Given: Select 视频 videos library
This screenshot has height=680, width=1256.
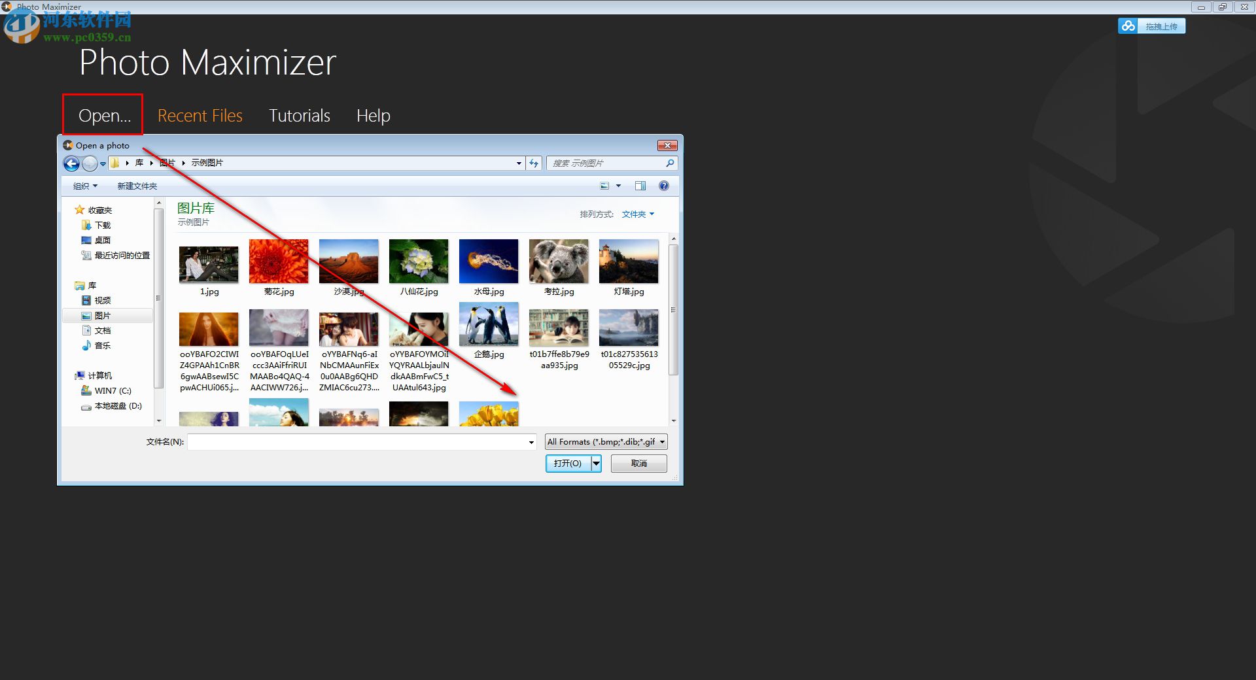Looking at the screenshot, I should point(96,301).
